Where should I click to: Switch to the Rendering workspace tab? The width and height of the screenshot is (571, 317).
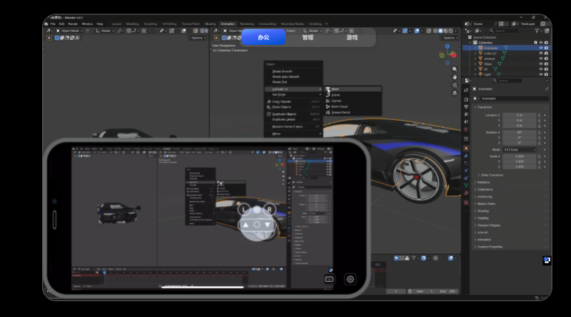(247, 24)
